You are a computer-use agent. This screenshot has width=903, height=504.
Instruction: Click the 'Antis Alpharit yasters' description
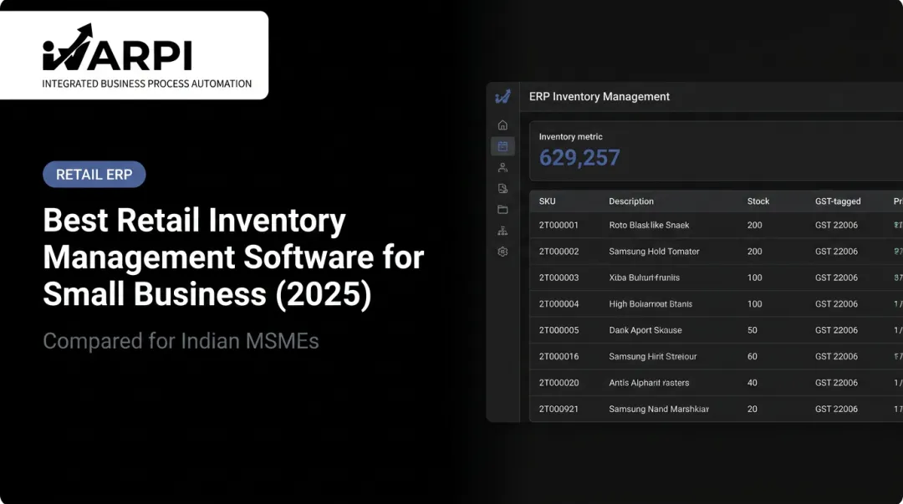coord(649,383)
